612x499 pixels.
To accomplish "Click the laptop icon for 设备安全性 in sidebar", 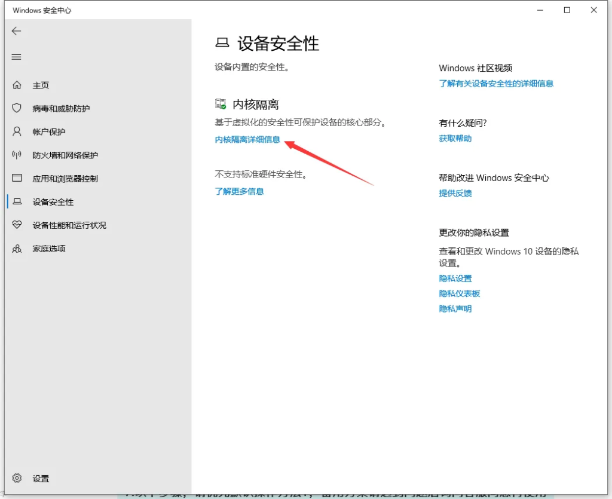I will [17, 202].
